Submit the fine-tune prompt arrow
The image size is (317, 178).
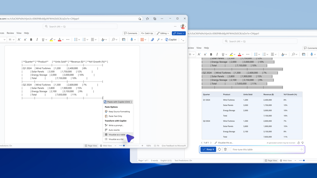[x=301, y=149]
